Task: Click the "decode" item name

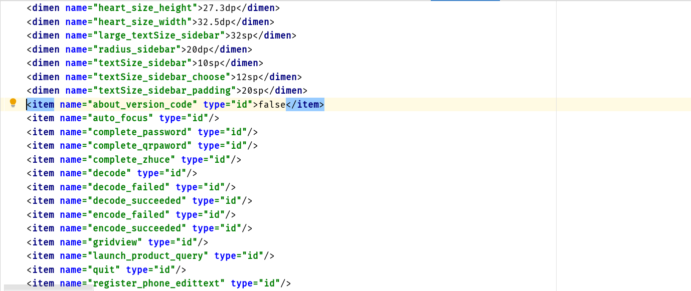Action: 109,173
